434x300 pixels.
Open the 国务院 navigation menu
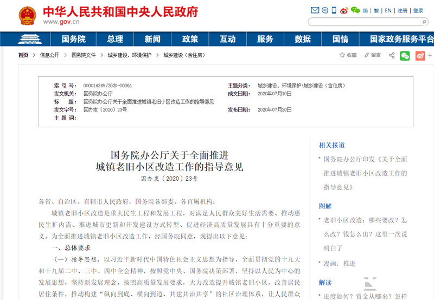74,39
